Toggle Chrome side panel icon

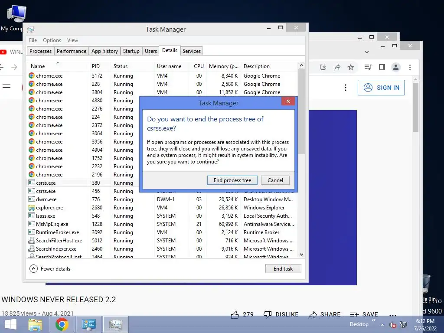point(382,67)
